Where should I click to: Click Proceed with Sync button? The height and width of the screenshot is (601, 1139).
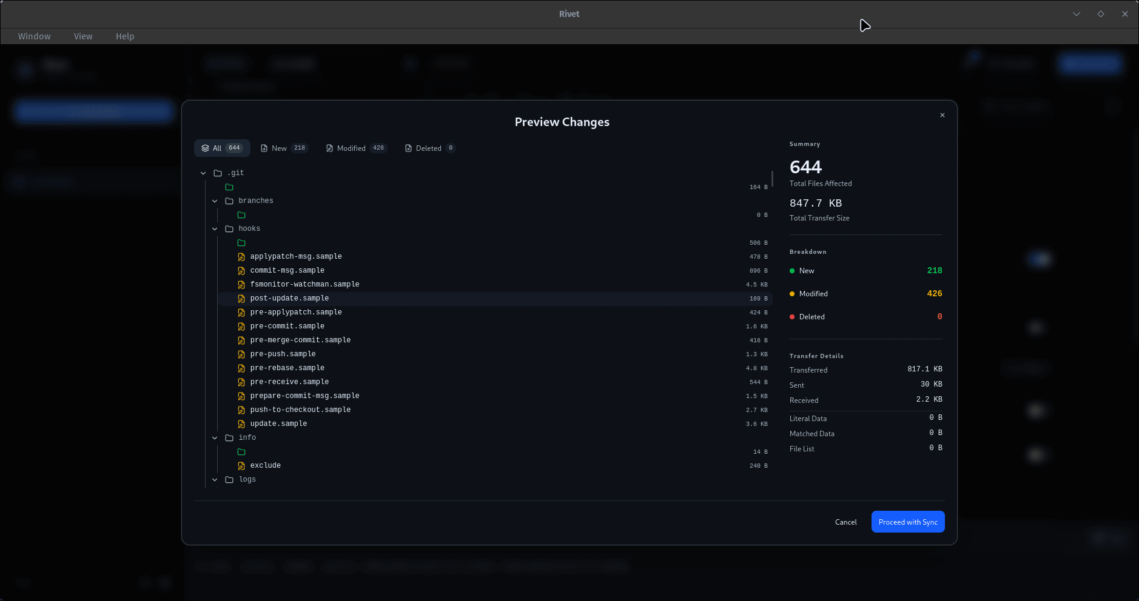(908, 522)
